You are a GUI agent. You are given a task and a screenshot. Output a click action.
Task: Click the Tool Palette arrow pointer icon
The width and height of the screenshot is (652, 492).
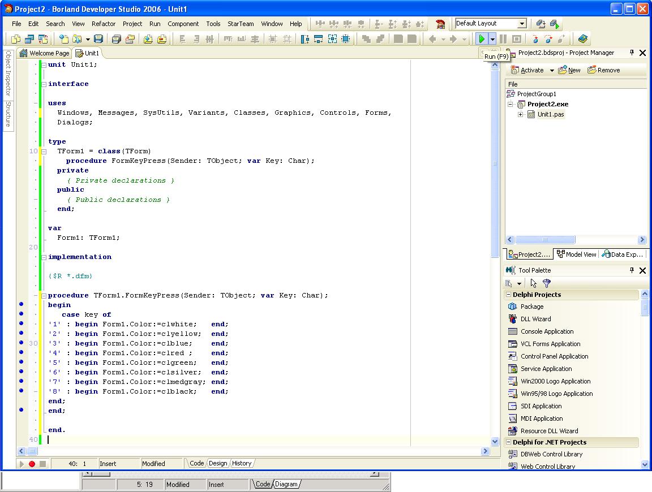pos(534,283)
